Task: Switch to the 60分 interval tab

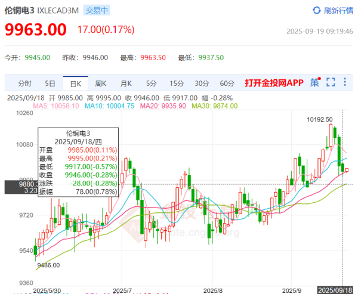Action: tap(227, 83)
